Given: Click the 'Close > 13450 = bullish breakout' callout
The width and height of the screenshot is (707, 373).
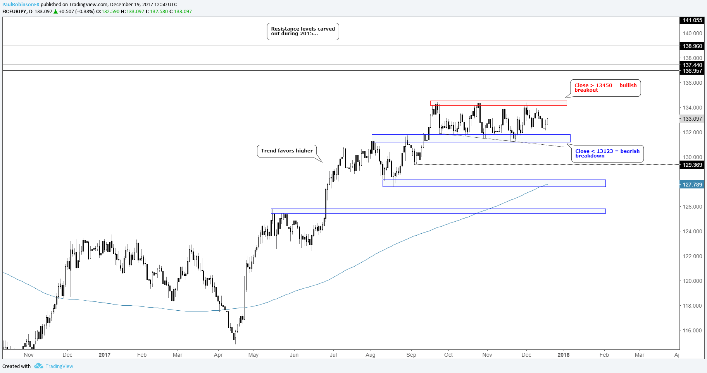Looking at the screenshot, I should click(x=605, y=88).
